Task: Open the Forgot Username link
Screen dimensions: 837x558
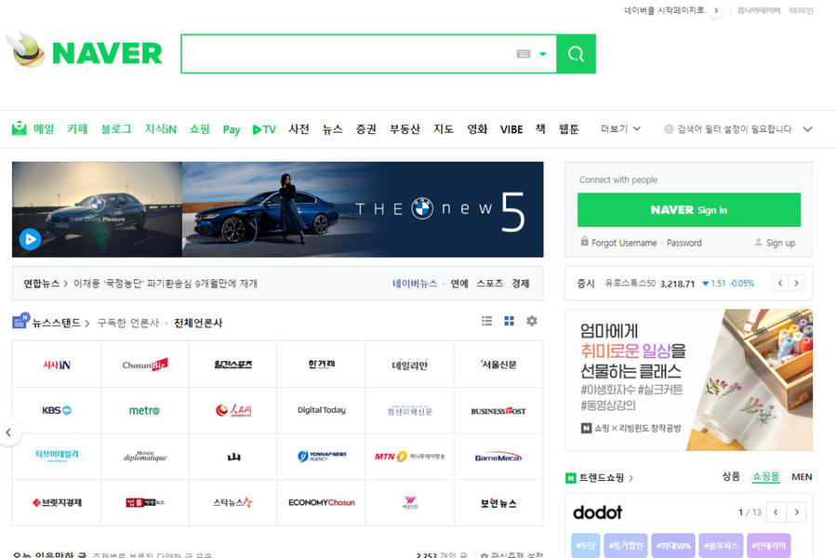Action: [624, 243]
